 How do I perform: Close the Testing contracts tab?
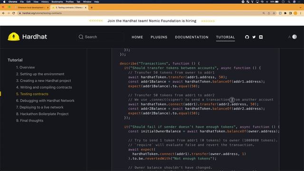[85, 8]
